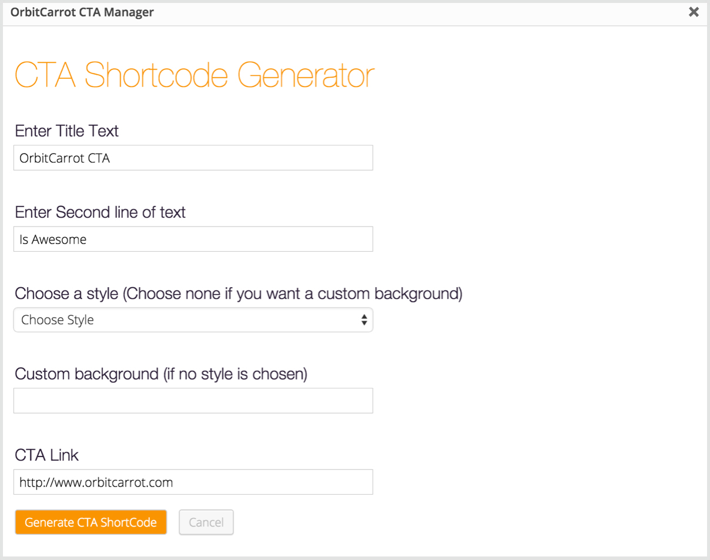Focus the CTA Link input field
This screenshot has width=710, height=560.
193,482
